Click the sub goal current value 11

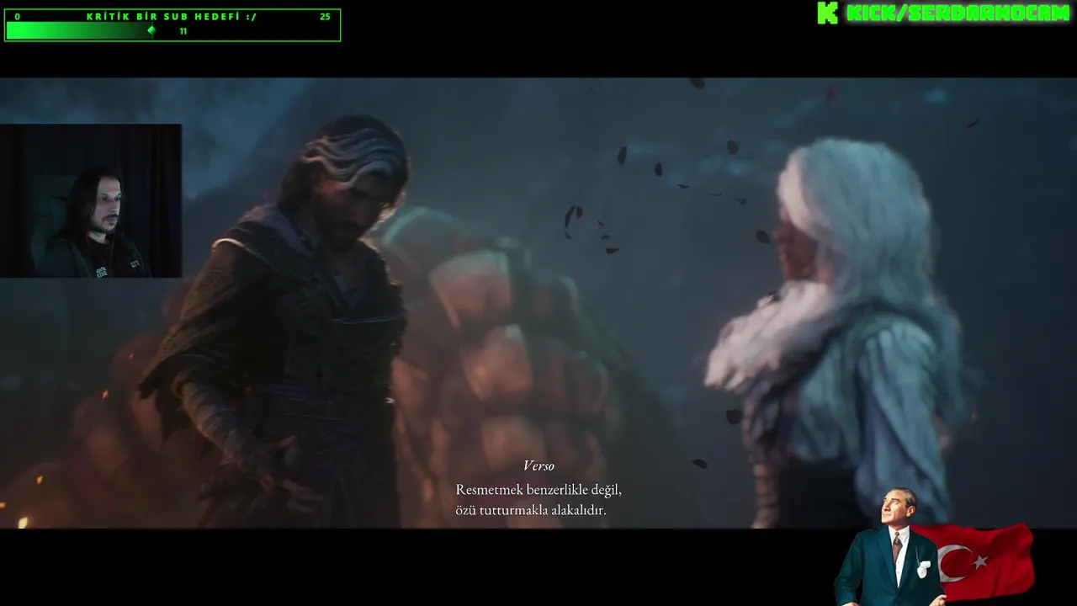(x=183, y=31)
